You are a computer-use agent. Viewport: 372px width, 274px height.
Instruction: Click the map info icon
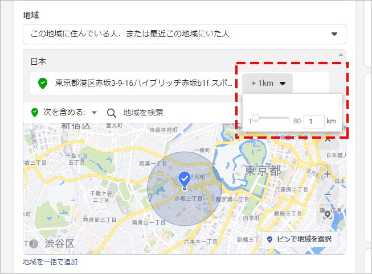[x=34, y=244]
